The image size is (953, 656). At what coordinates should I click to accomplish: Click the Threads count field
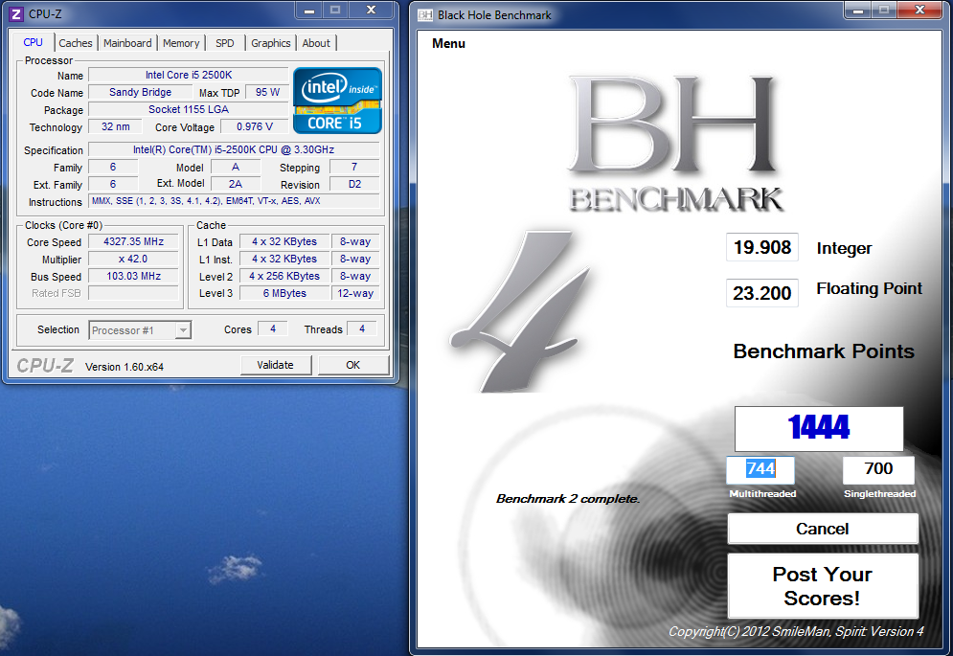click(362, 328)
